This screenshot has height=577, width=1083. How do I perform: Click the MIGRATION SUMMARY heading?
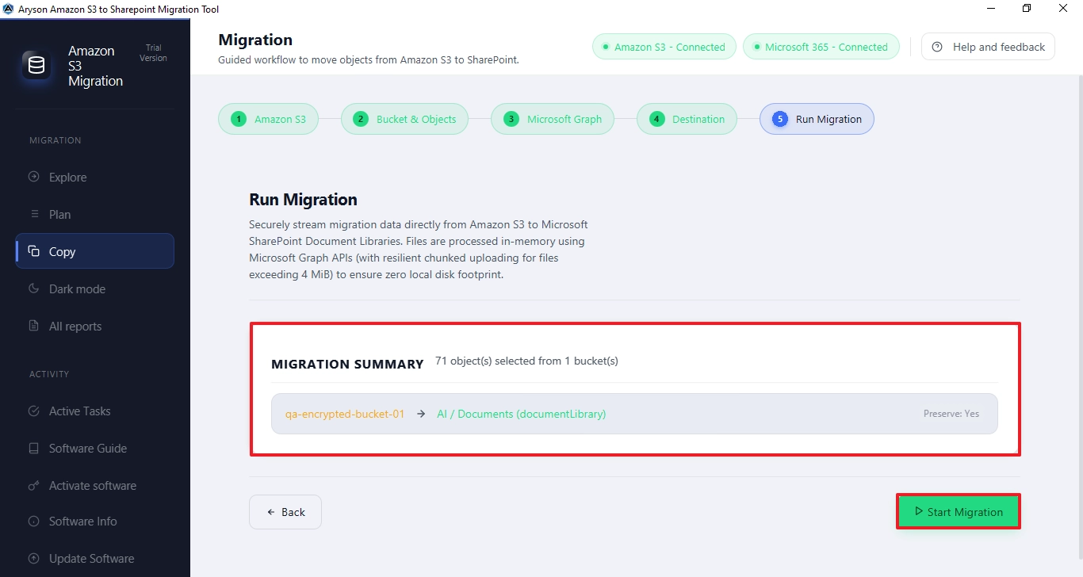click(347, 365)
